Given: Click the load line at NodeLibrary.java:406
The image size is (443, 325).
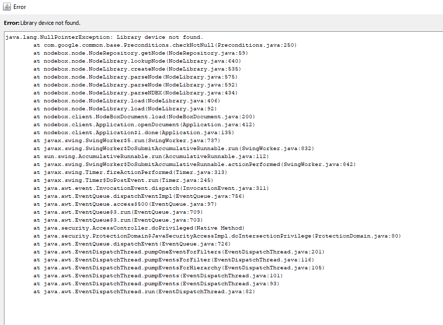Looking at the screenshot, I should point(127,100).
